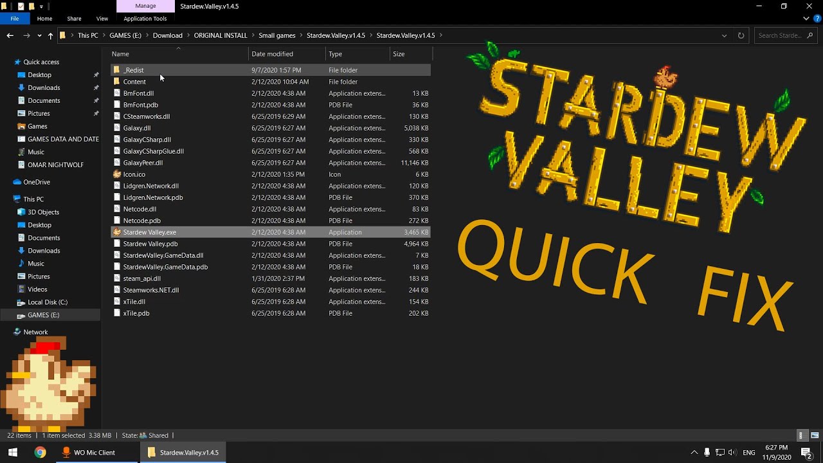
Task: Open the Windows Start menu
Action: (12, 452)
